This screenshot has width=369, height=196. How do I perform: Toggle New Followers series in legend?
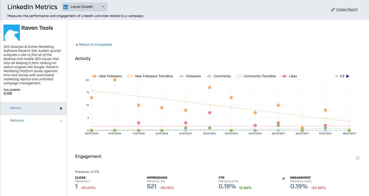pos(107,76)
